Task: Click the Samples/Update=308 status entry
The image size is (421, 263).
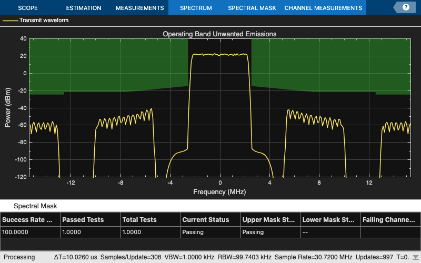Action: click(x=131, y=257)
